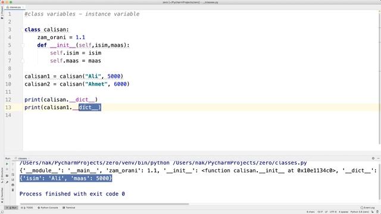Click the restore layout icon in Run toolbar
The image size is (381, 214).
pyautogui.click(x=7, y=176)
